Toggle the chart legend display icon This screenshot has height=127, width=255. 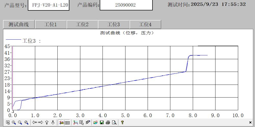point(61,122)
